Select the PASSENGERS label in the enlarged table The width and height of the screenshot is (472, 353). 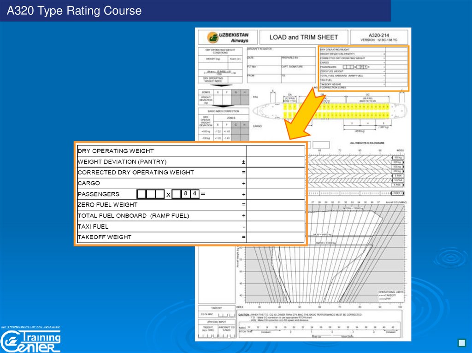pos(99,194)
